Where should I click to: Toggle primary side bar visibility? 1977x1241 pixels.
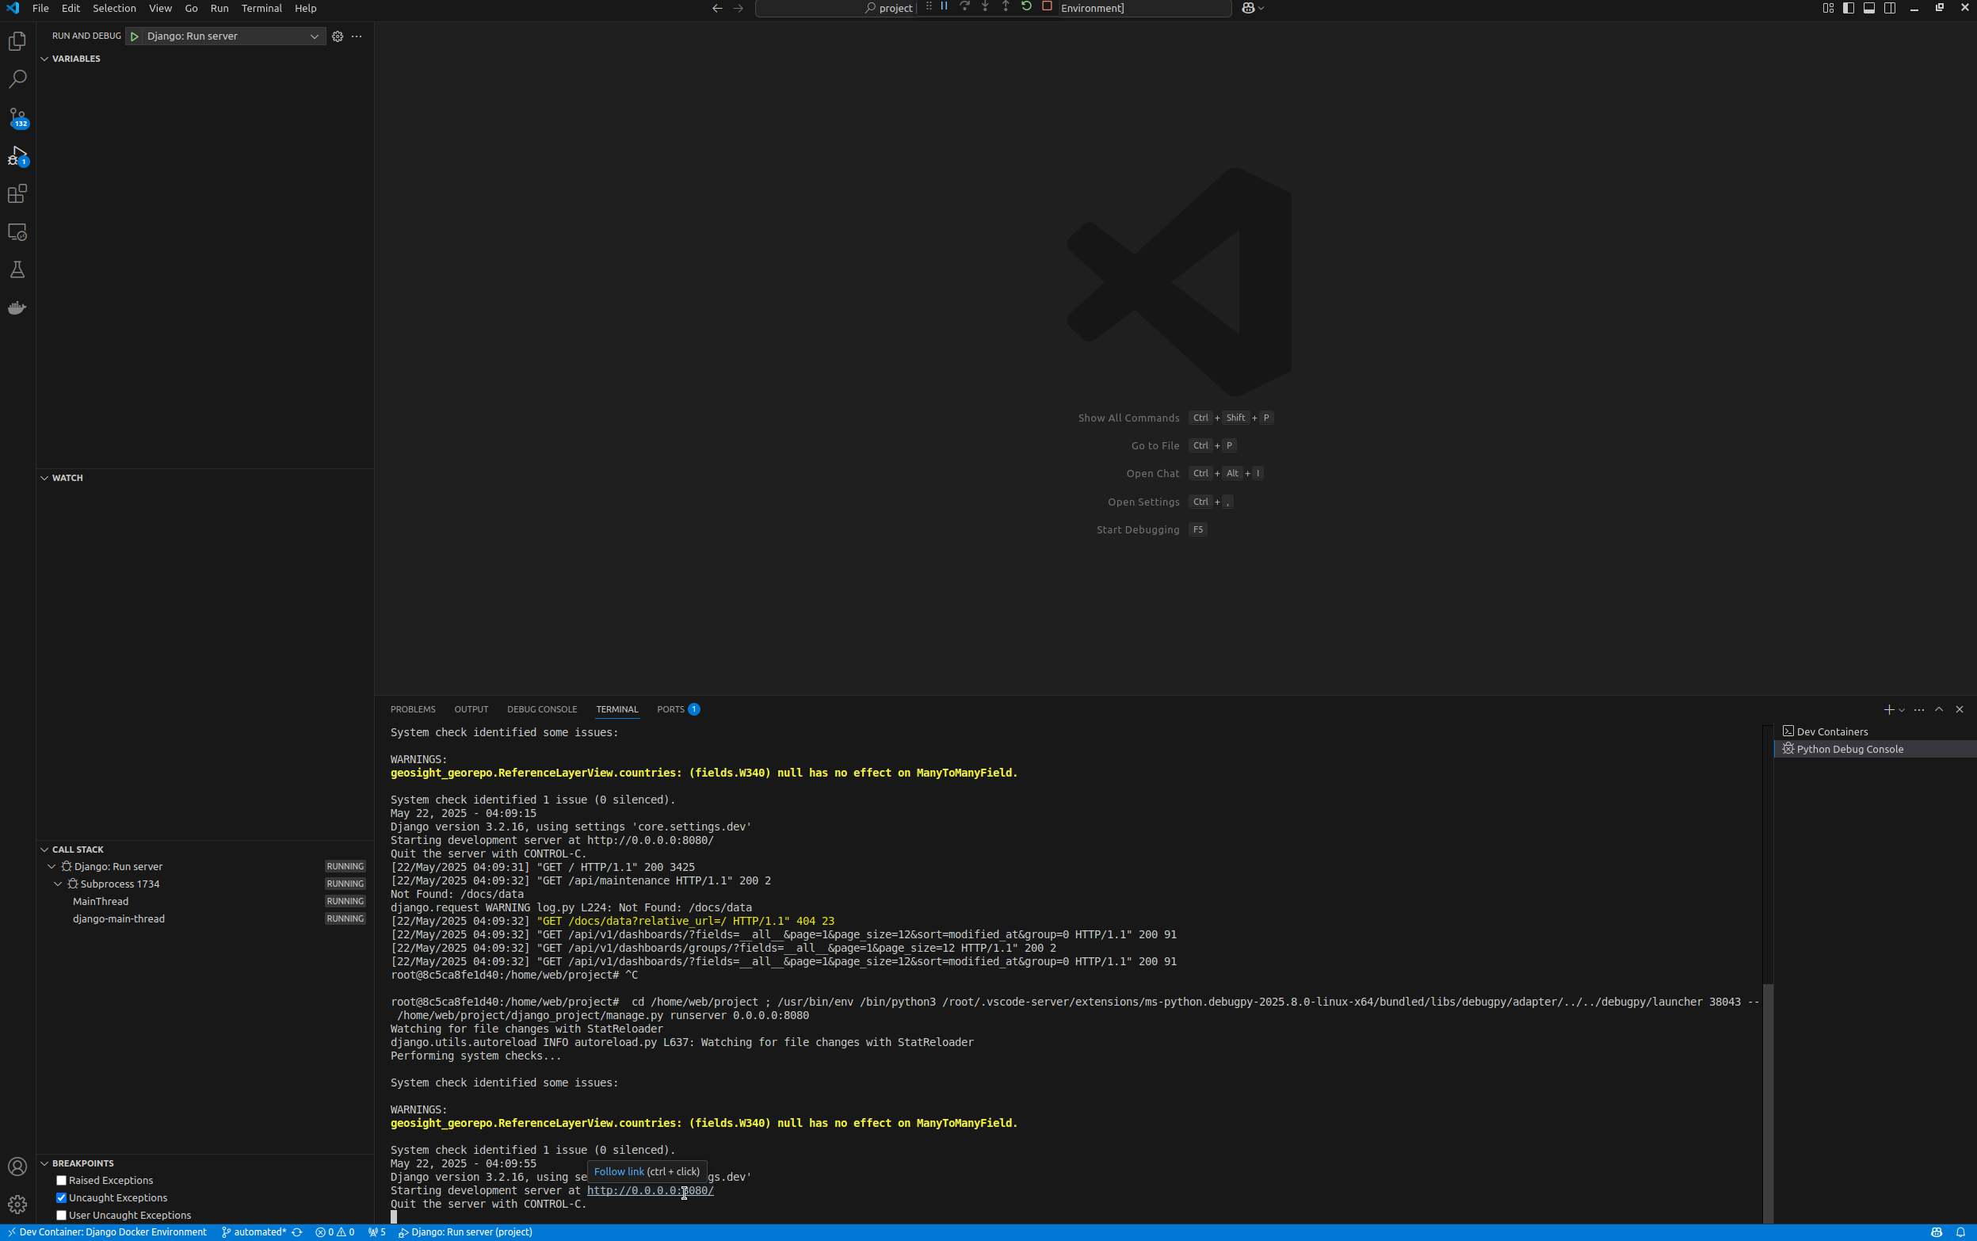point(1848,8)
